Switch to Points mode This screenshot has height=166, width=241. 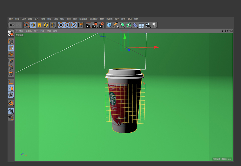11,61
